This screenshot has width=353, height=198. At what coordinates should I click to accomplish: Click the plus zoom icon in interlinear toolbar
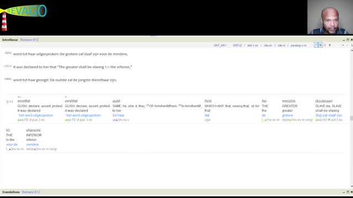click(343, 45)
